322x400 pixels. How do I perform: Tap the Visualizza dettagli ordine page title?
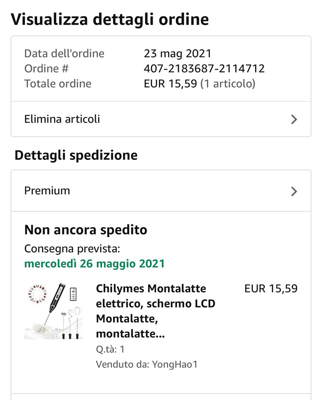110,19
